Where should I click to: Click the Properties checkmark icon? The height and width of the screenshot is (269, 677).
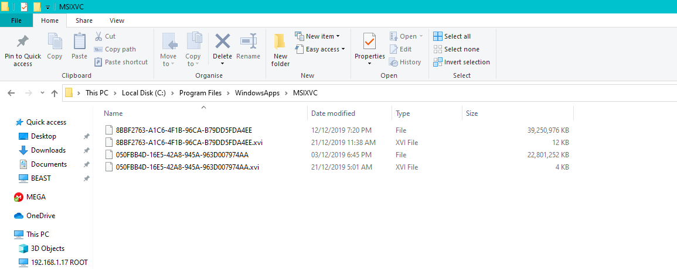point(370,42)
